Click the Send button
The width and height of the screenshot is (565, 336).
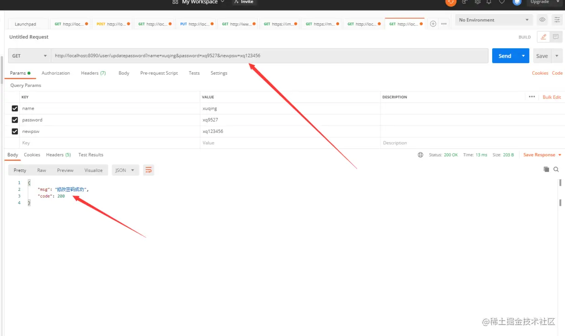coord(505,56)
